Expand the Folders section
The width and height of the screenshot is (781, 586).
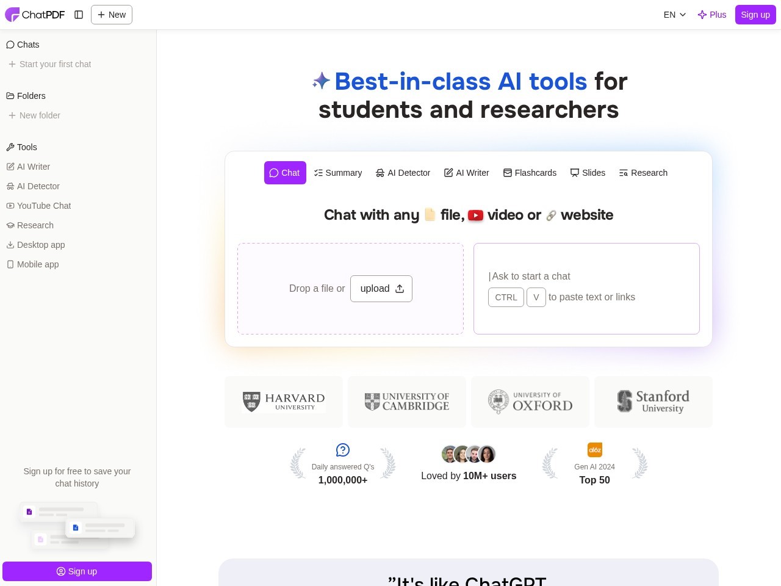pos(31,96)
